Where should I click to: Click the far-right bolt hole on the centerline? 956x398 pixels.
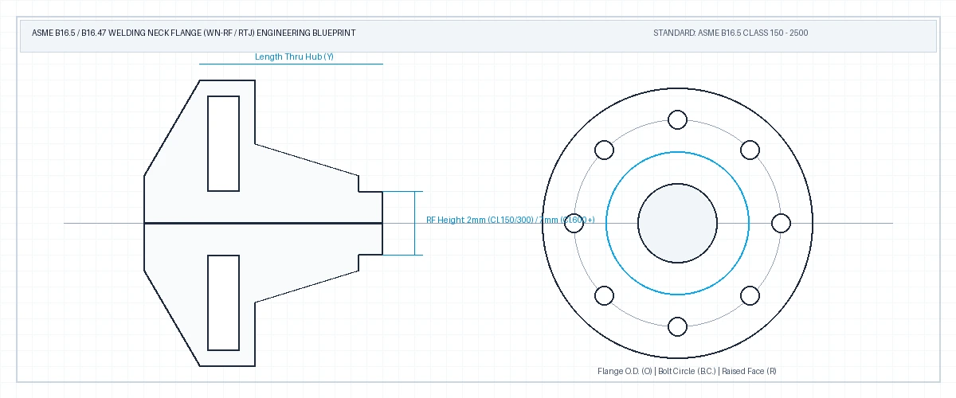tap(781, 223)
